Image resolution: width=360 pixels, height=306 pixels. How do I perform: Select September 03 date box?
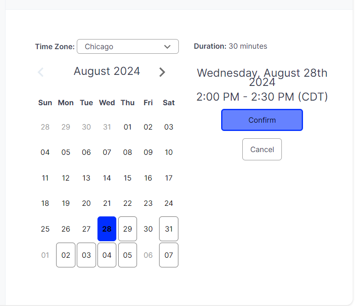point(86,255)
